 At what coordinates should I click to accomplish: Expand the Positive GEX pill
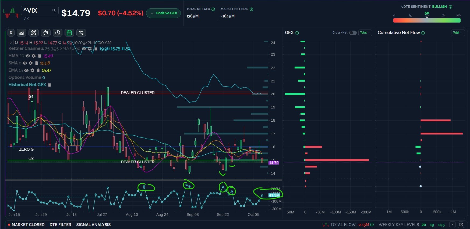163,13
